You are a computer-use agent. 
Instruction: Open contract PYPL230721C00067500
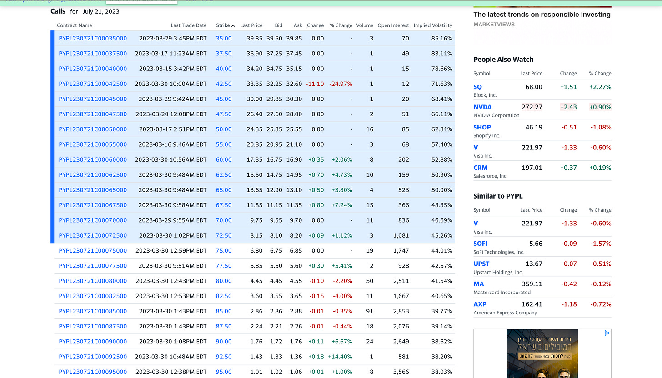(x=93, y=205)
